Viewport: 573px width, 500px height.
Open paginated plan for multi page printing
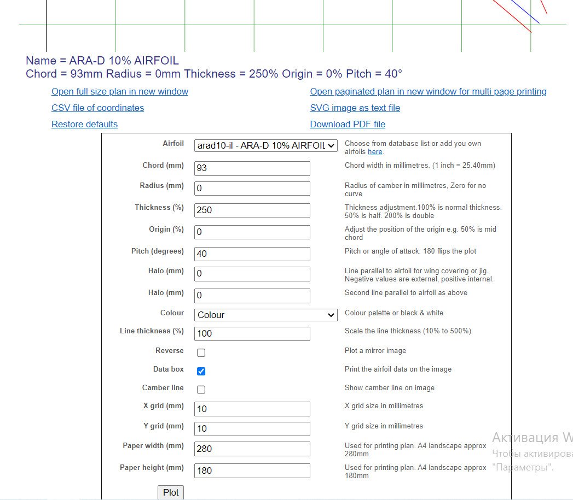coord(428,92)
